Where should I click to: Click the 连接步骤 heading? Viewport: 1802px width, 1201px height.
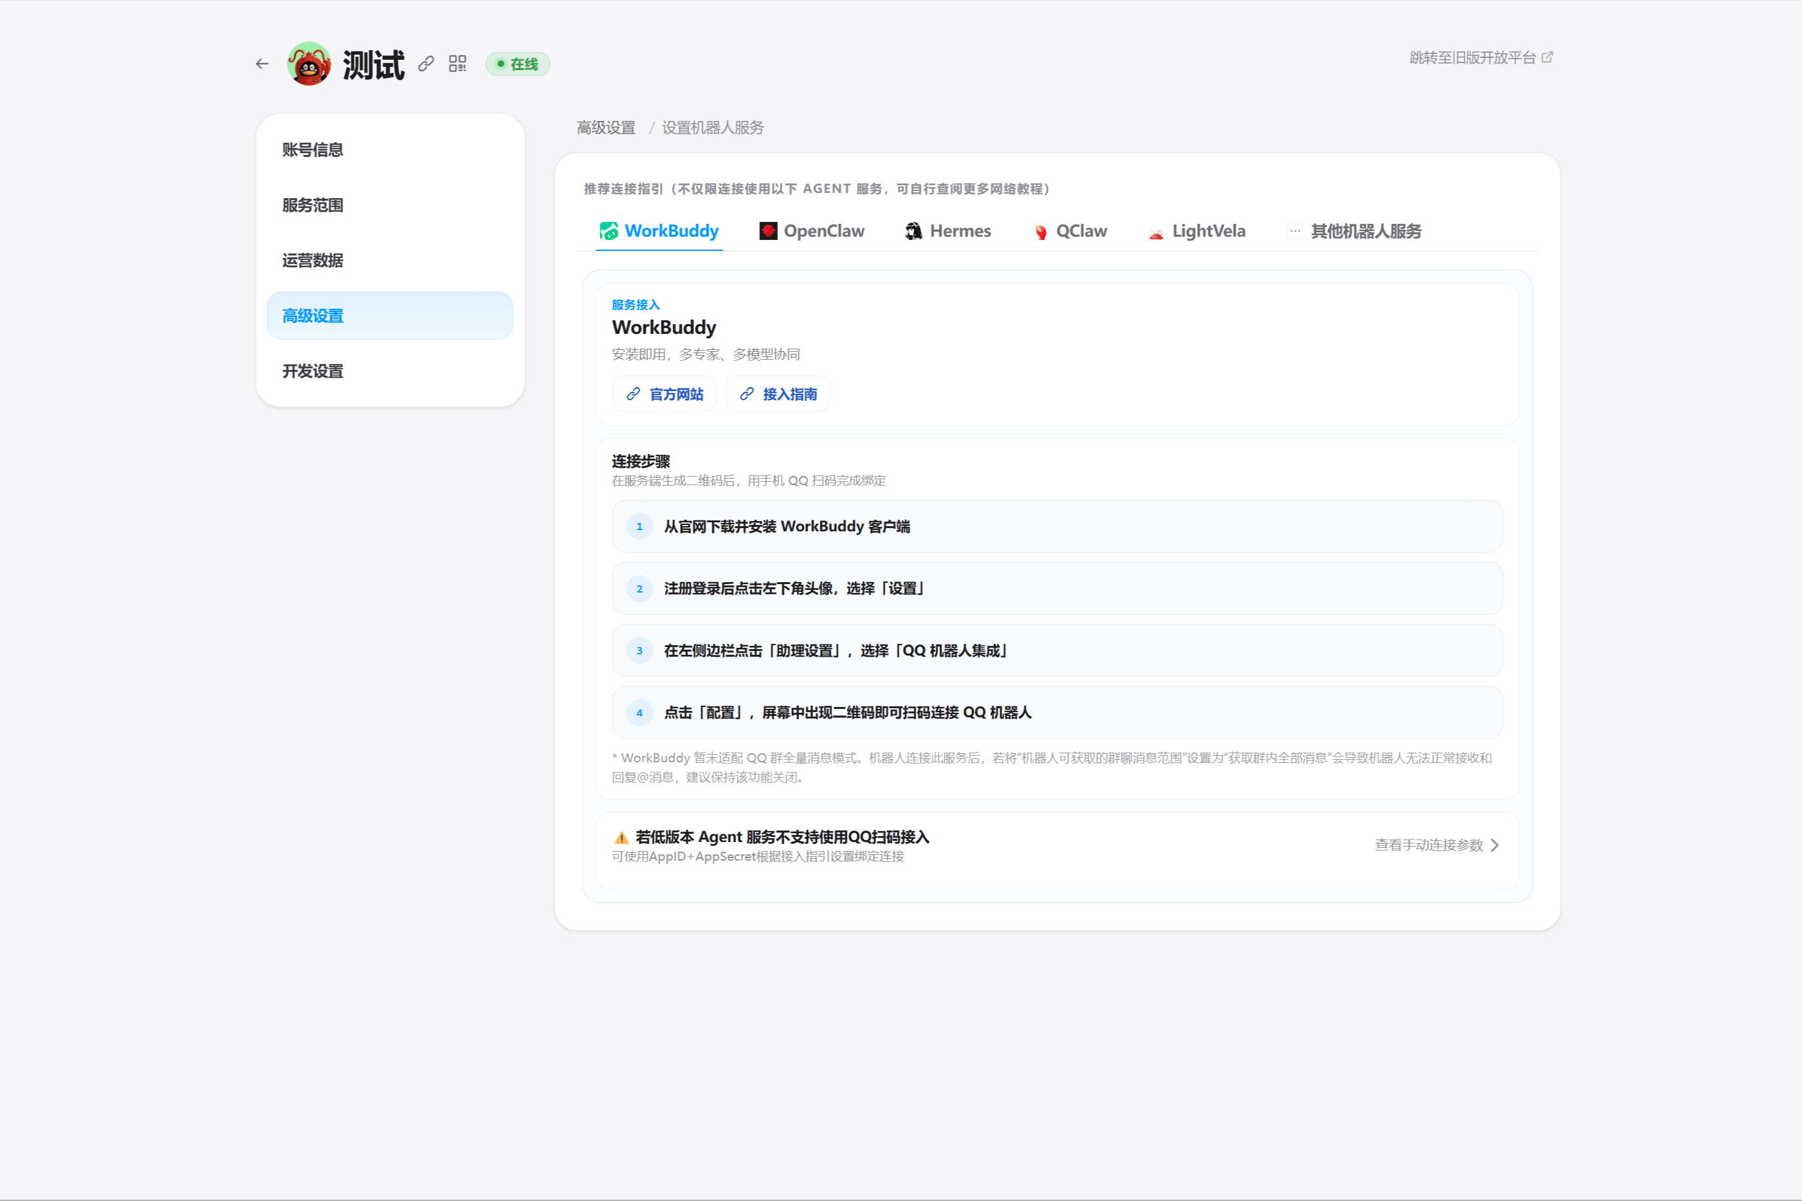click(x=641, y=461)
